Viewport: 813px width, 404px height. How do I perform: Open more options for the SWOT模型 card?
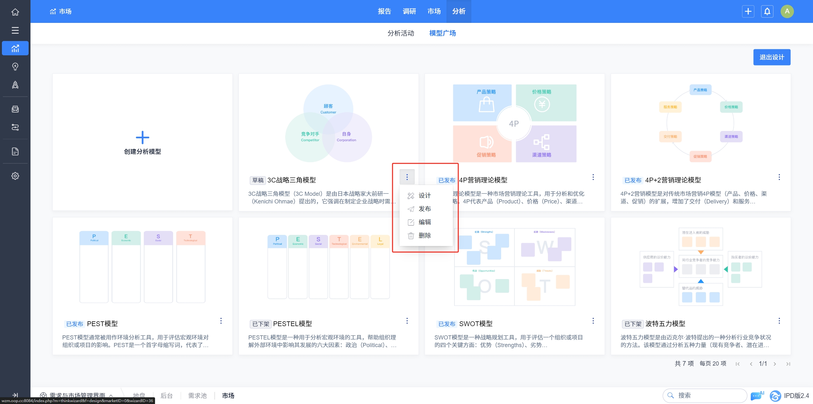593,321
